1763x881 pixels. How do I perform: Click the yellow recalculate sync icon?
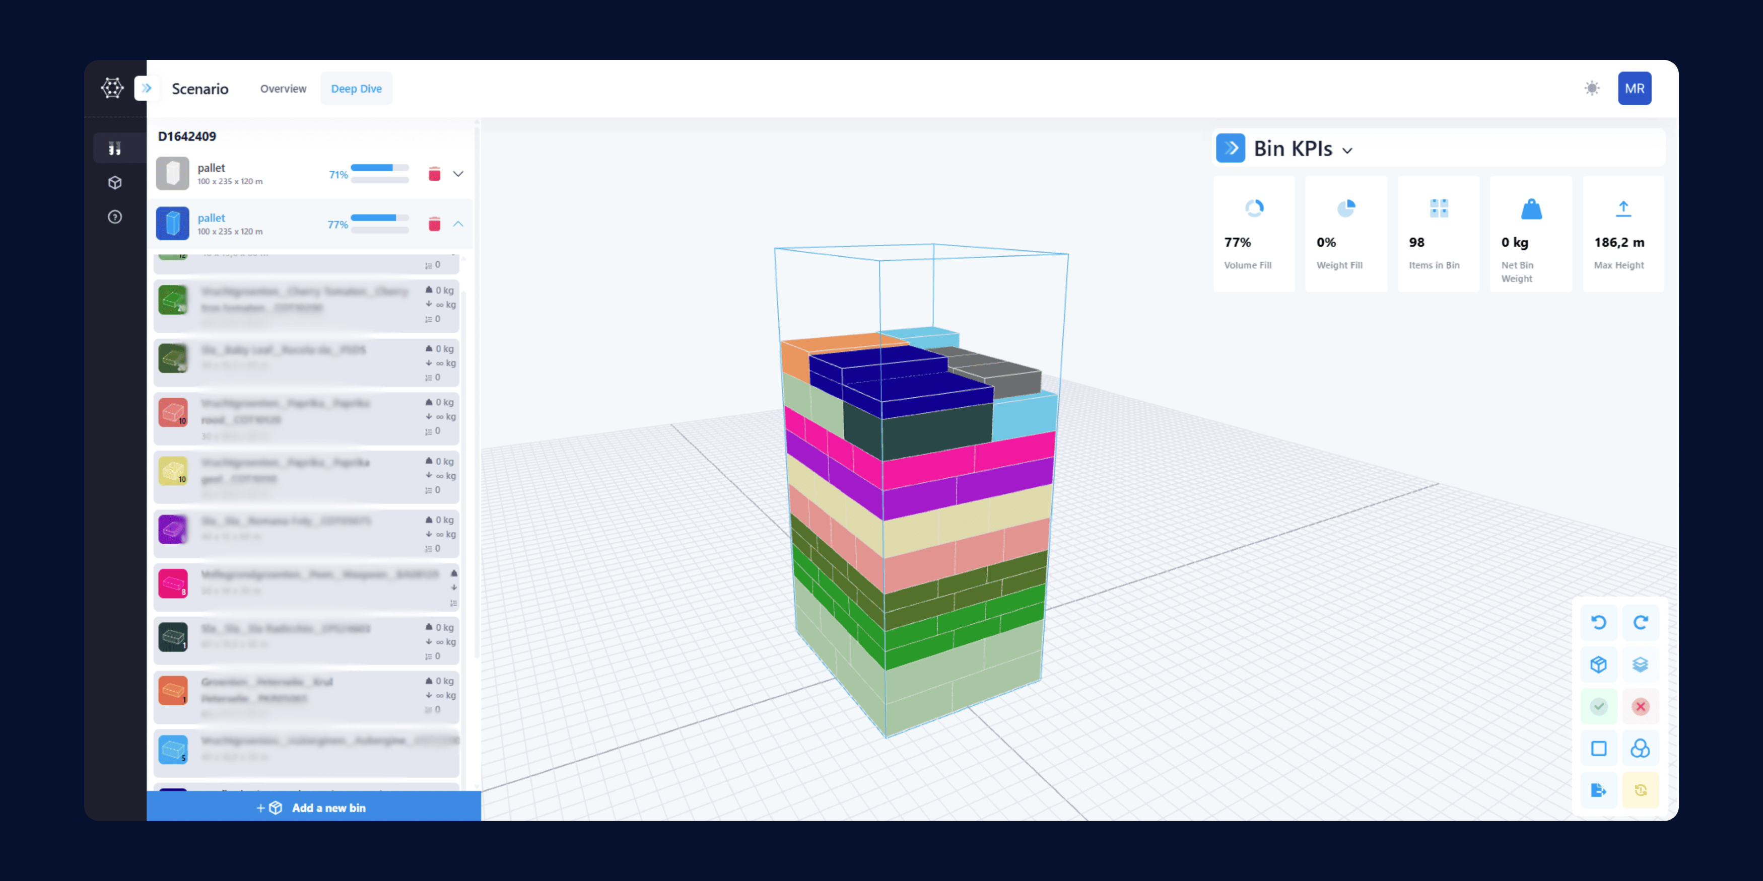[x=1641, y=790]
